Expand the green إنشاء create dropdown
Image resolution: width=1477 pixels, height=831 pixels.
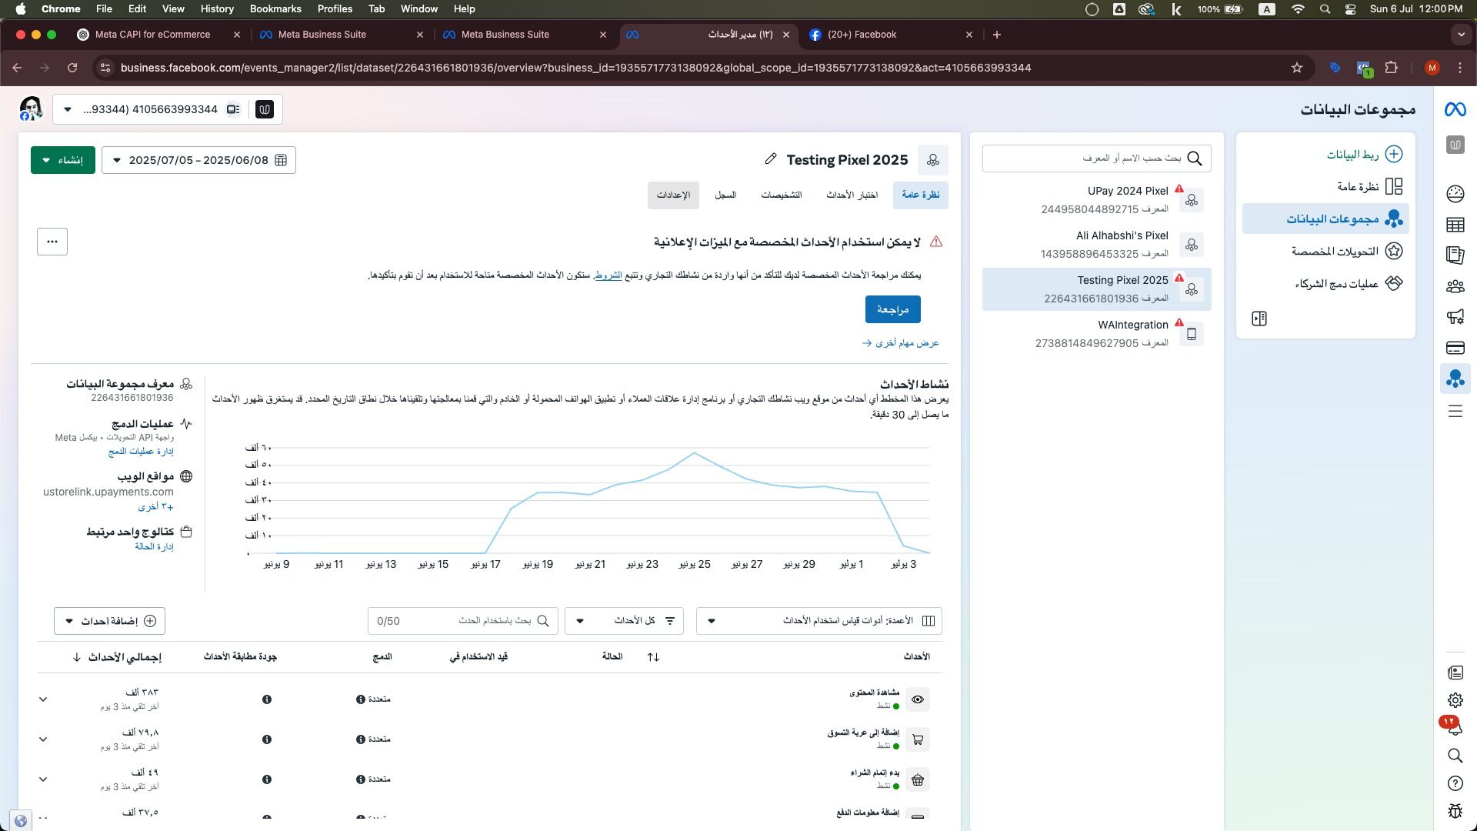click(63, 160)
